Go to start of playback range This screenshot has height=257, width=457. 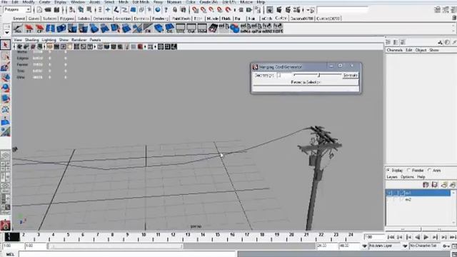pos(391,237)
